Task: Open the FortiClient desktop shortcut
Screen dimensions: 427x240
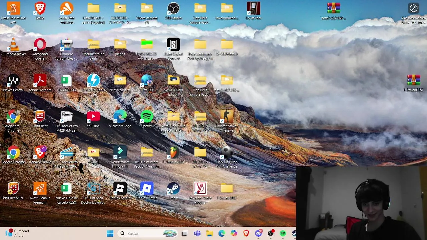Action: [40, 119]
